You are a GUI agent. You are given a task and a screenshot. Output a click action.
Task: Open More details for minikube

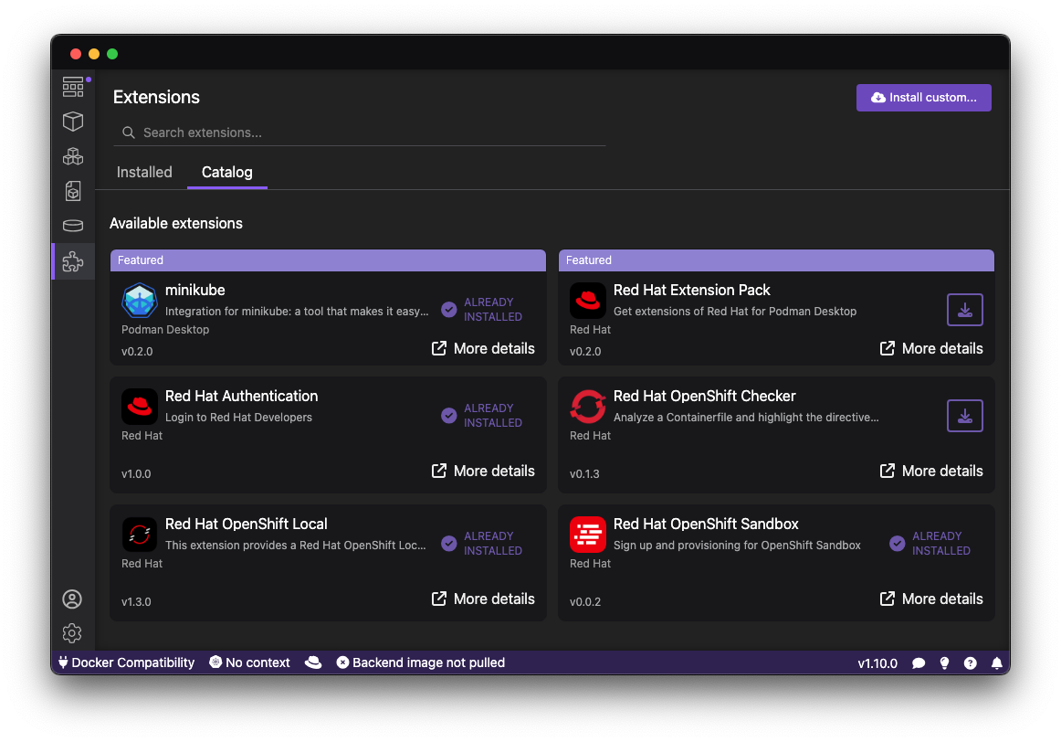tap(483, 348)
